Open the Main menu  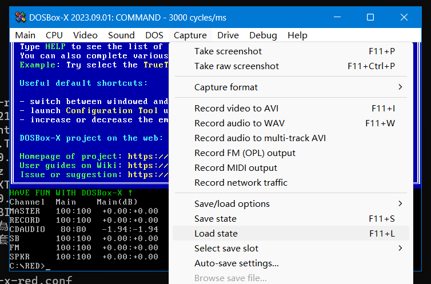[x=25, y=35]
